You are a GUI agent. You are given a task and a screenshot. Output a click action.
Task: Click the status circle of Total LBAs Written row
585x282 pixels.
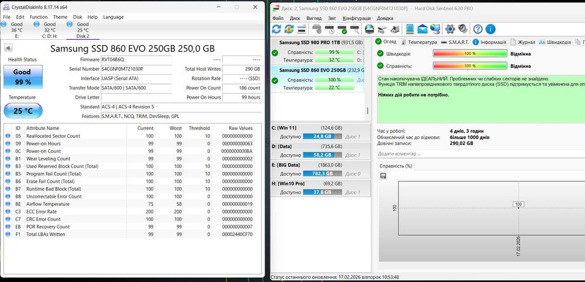(x=8, y=234)
